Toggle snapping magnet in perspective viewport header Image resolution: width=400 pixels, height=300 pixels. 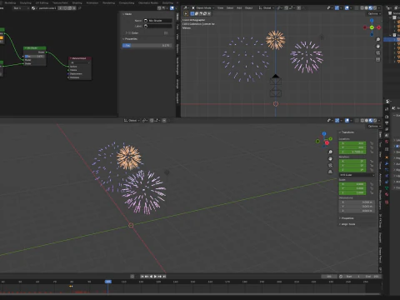pos(152,121)
